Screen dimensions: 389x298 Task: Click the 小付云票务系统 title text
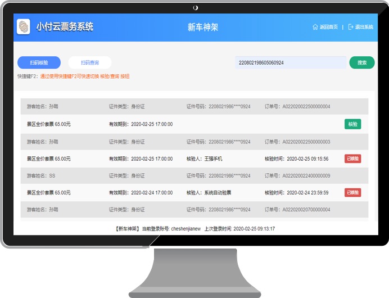pos(65,27)
